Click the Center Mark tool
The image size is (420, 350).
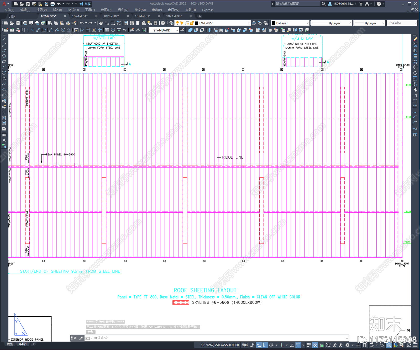pyautogui.click(x=113, y=30)
